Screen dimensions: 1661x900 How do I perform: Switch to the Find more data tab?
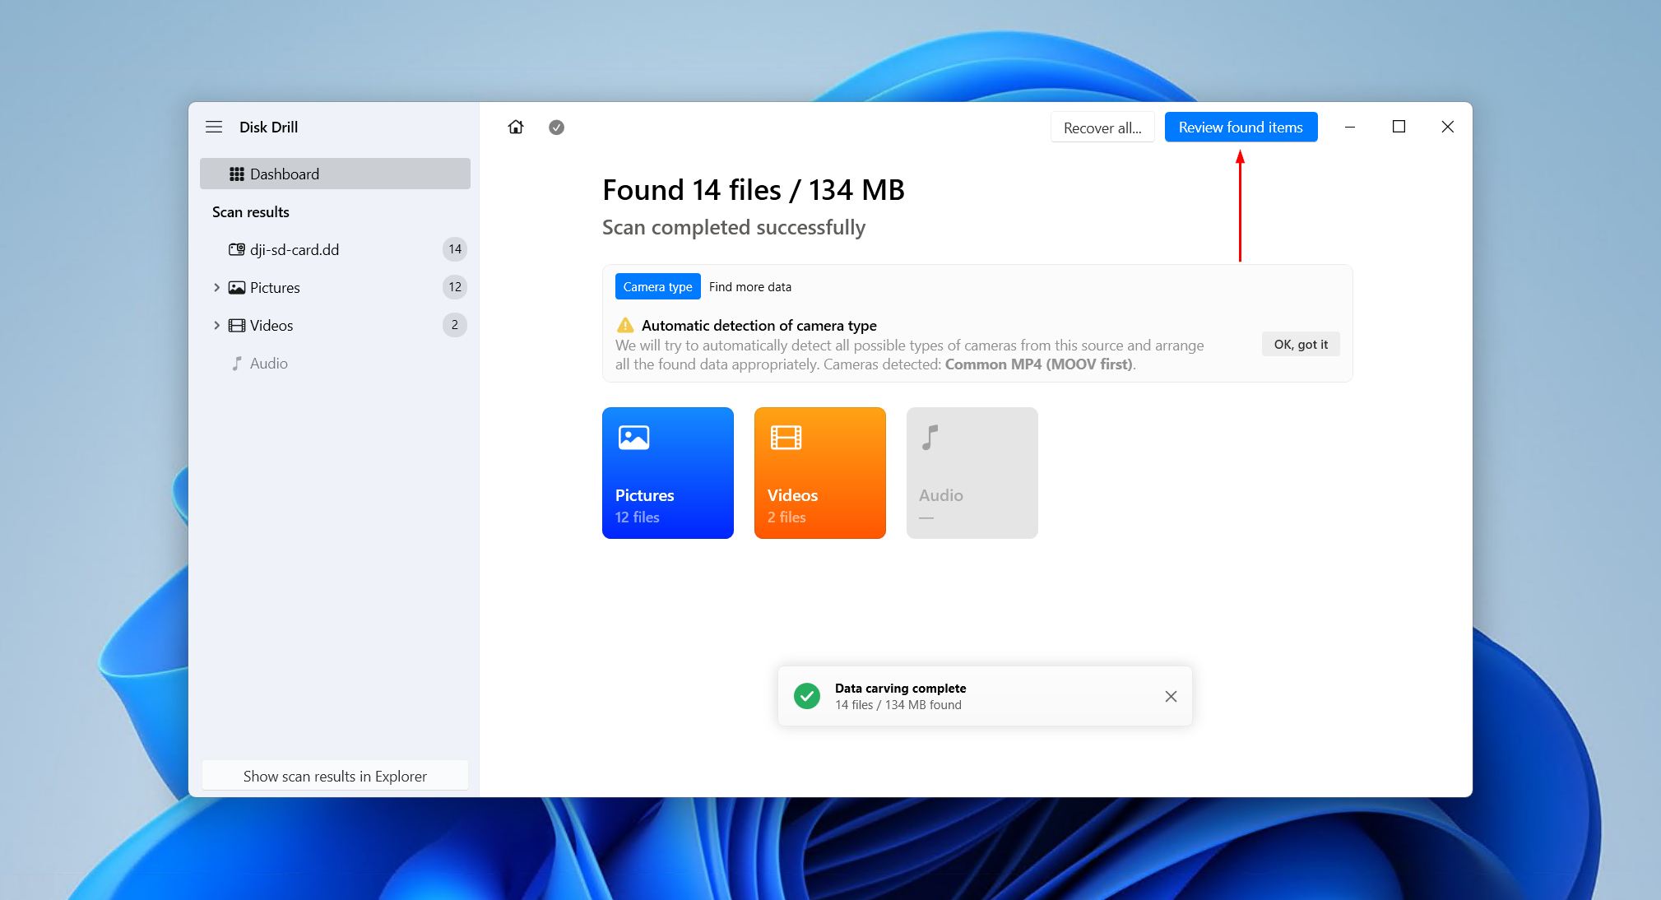pyautogui.click(x=750, y=286)
